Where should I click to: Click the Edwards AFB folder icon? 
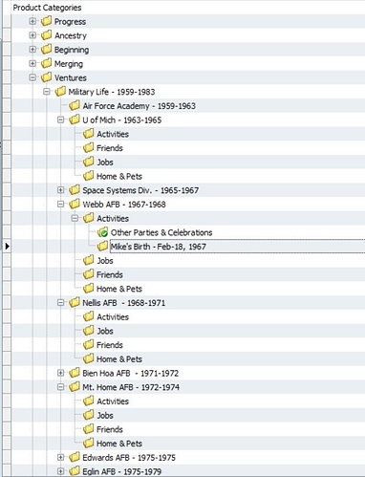click(x=75, y=457)
